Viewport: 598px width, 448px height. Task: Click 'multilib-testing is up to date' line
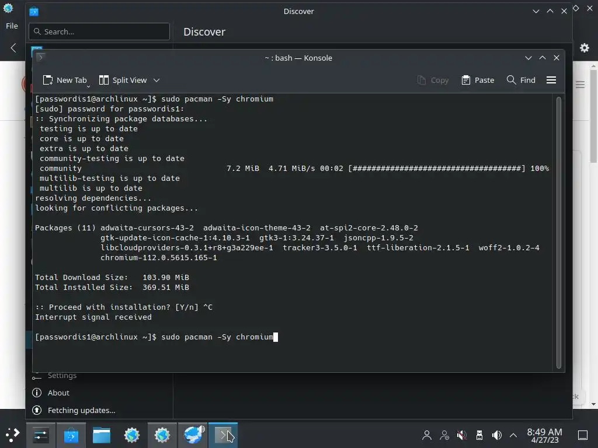(110, 178)
